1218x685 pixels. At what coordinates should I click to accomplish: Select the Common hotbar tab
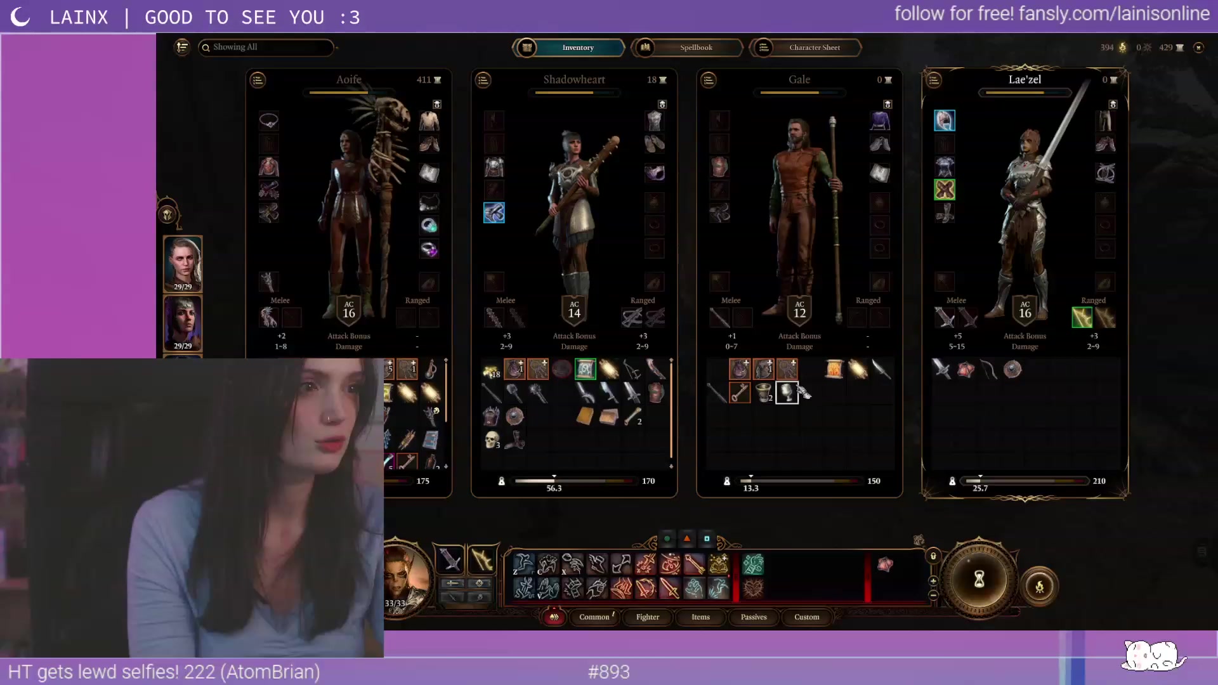tap(594, 616)
